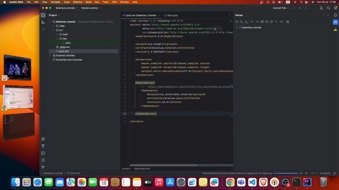
Task: Open the Selenium_tutorial project dropdown
Action: [x=66, y=8]
